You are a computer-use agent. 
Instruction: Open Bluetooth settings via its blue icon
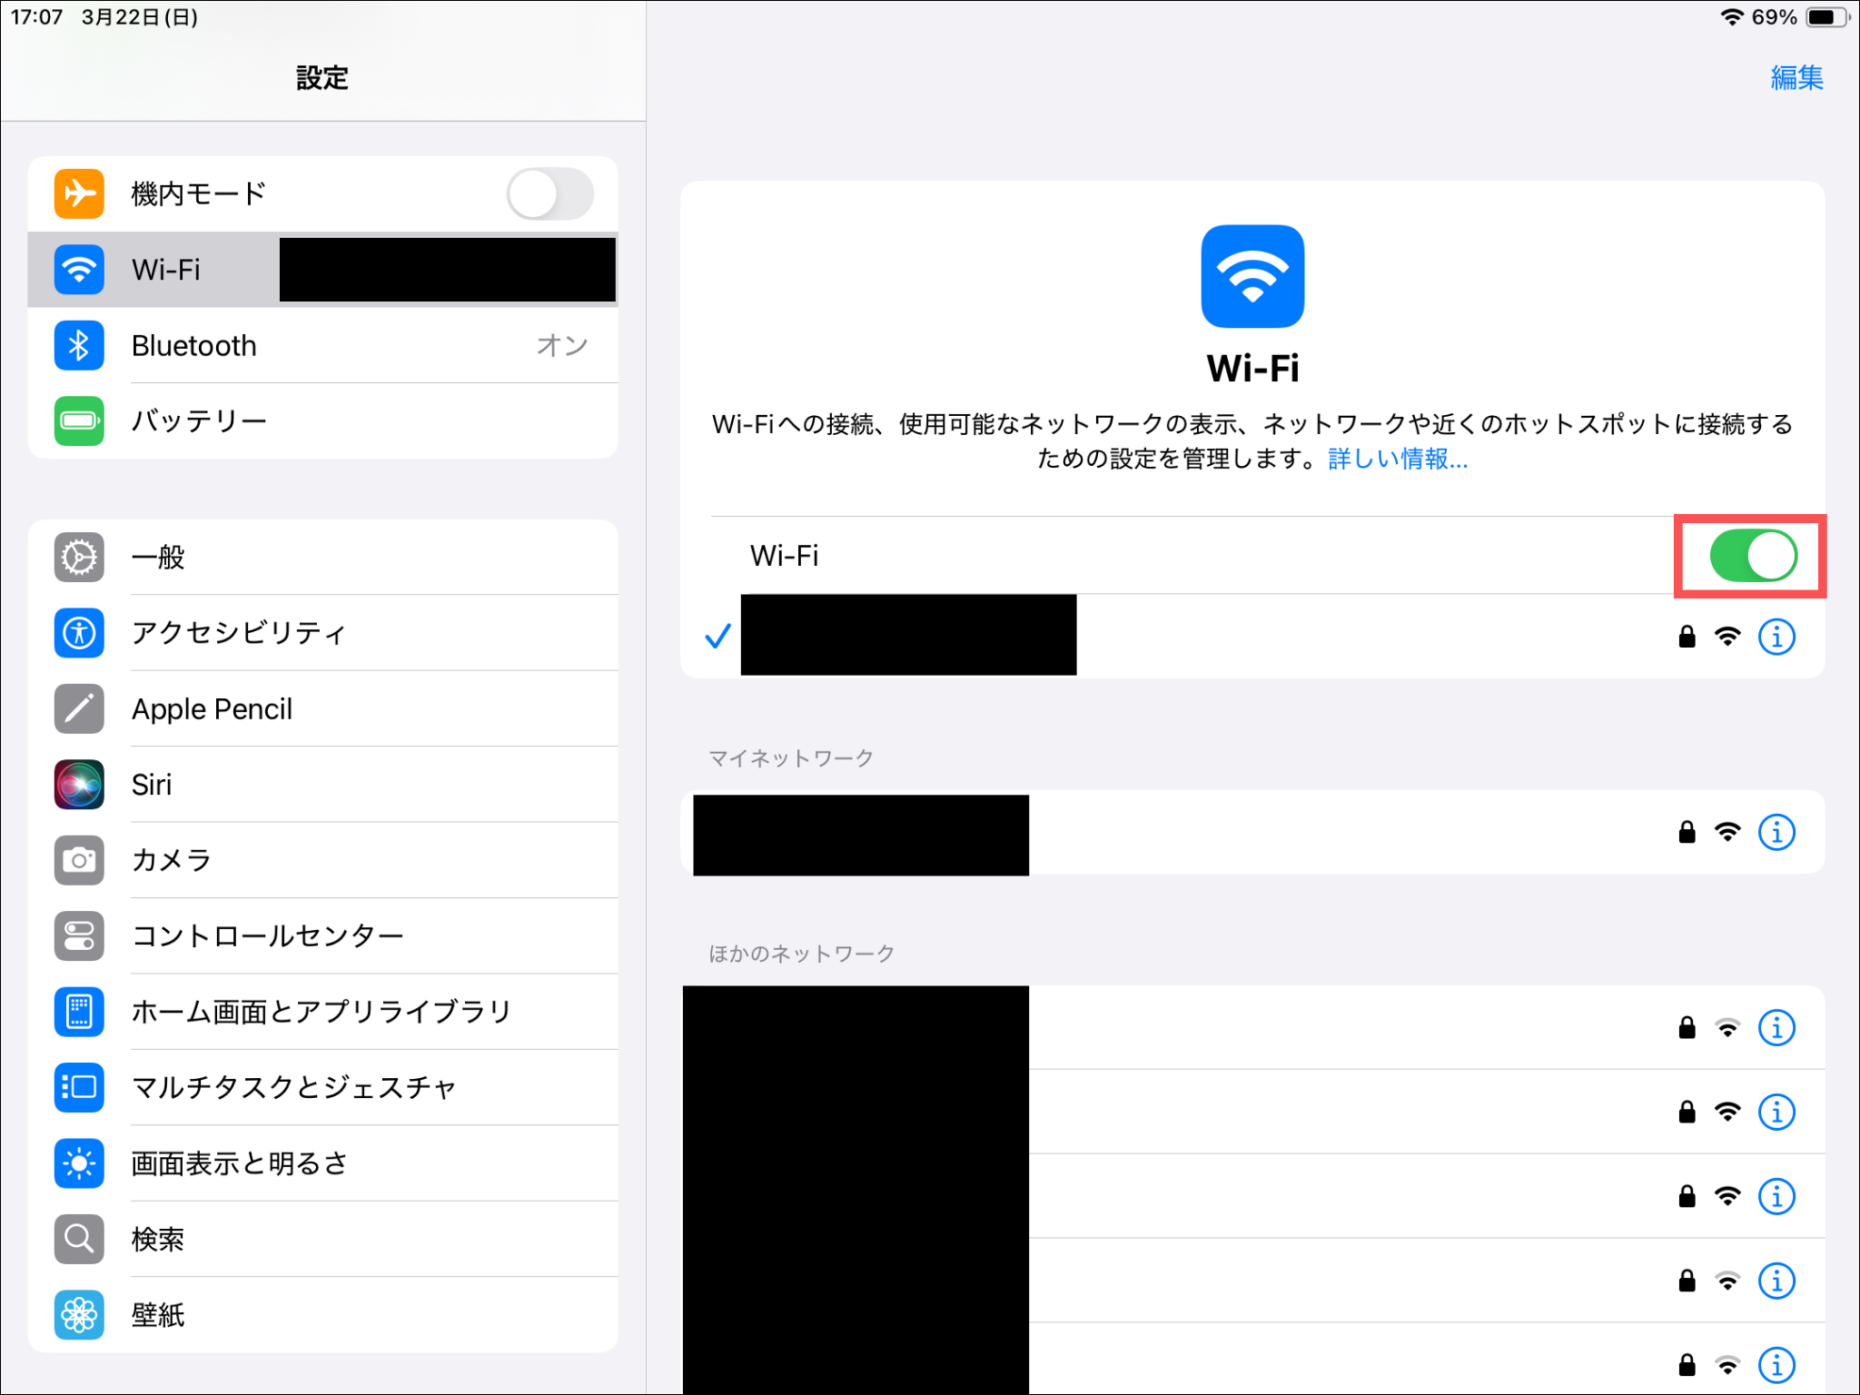[x=79, y=345]
